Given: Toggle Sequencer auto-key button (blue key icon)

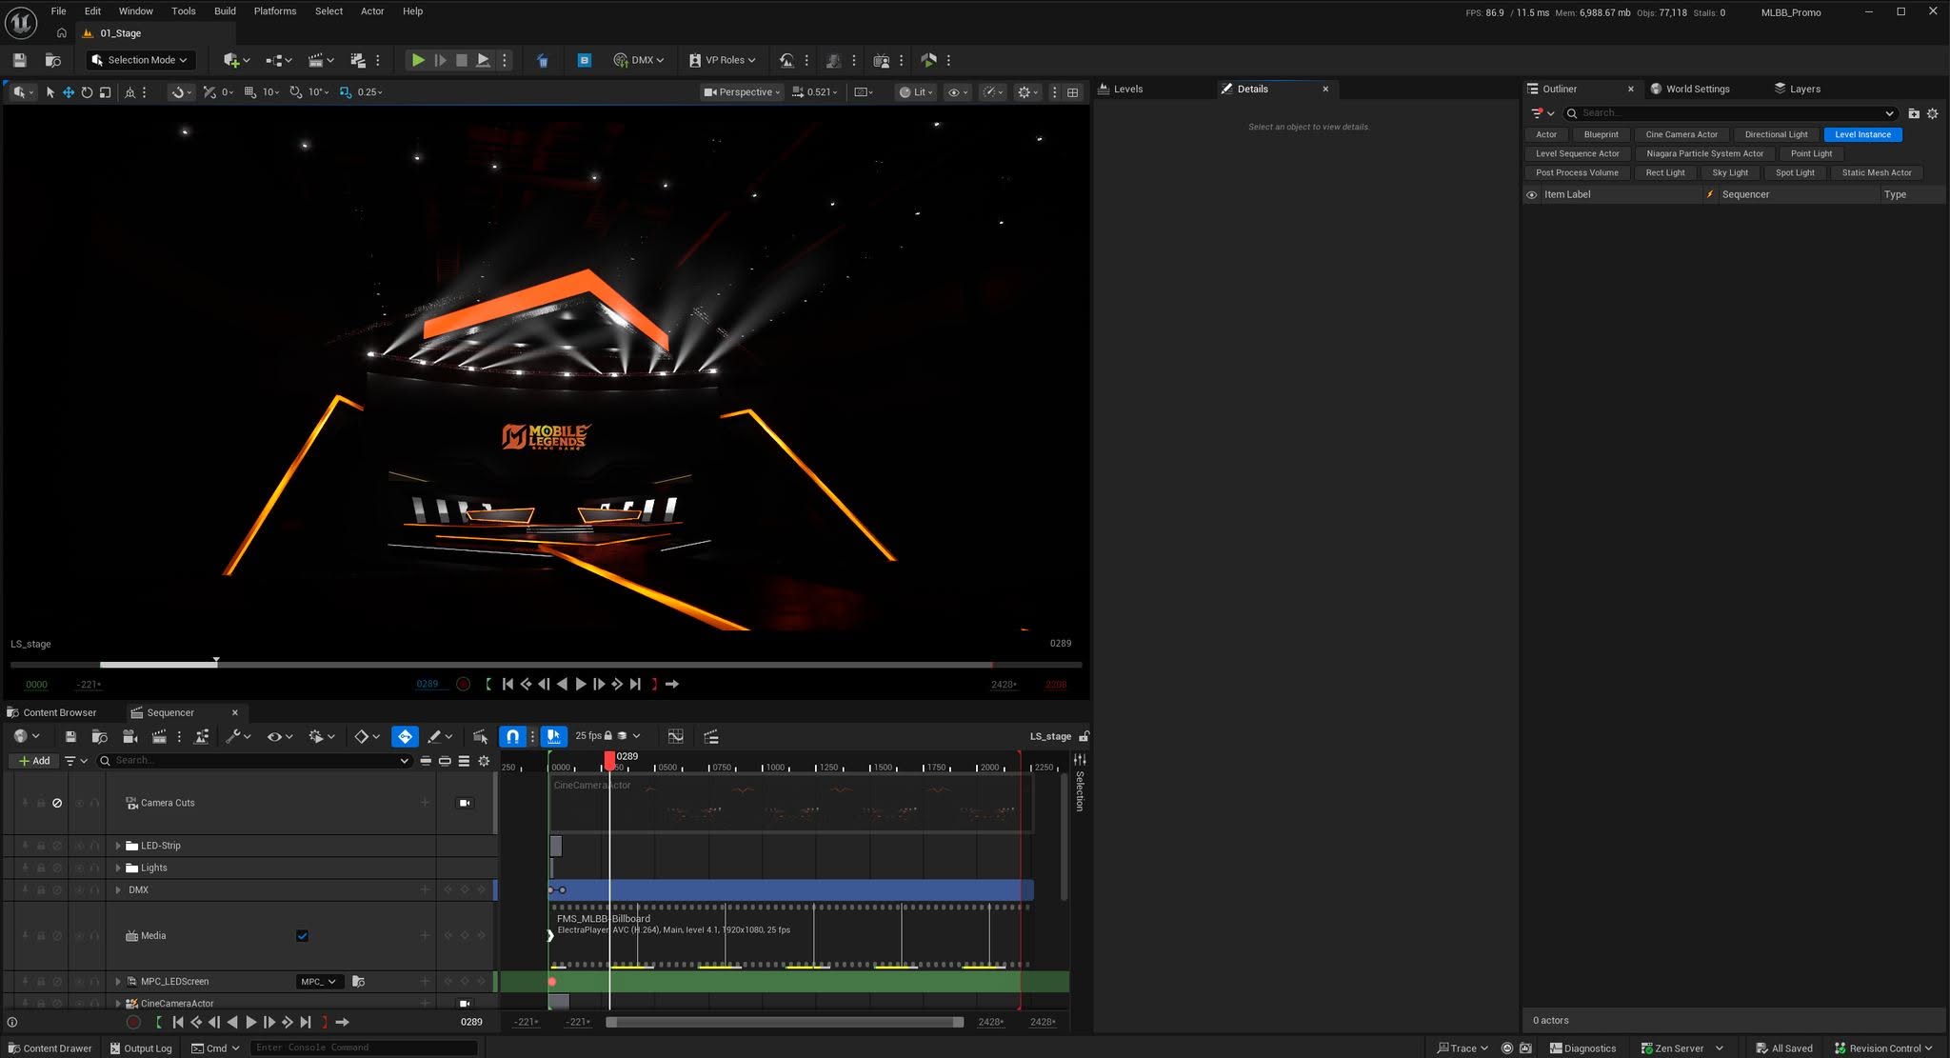Looking at the screenshot, I should 405,736.
